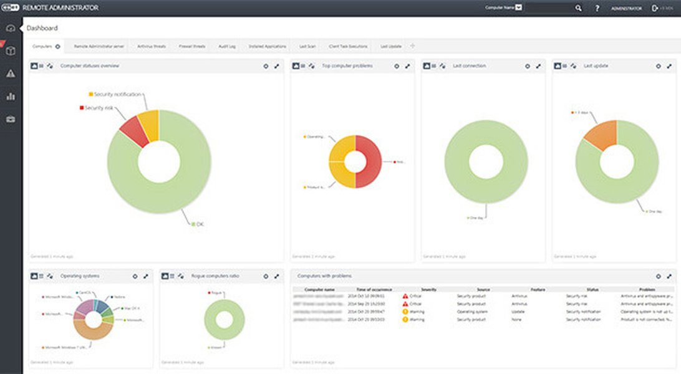Open settings gear of Rogue computers ratio

(266, 276)
